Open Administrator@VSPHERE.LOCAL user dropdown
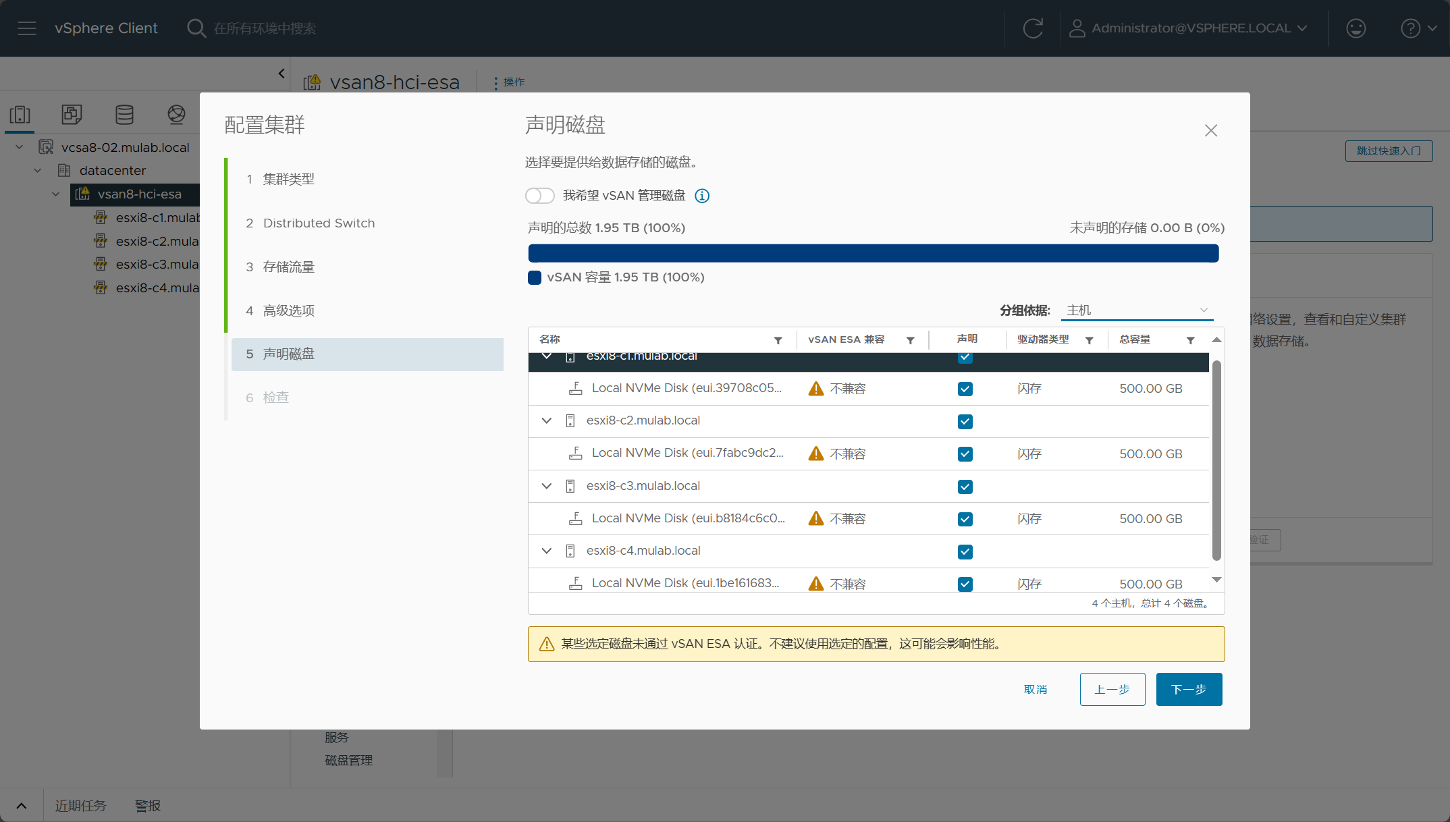Viewport: 1450px width, 822px height. click(x=1188, y=28)
